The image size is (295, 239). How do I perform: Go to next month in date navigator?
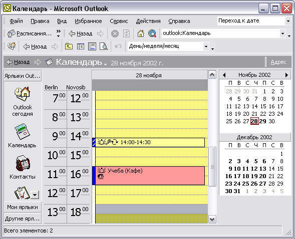286,75
